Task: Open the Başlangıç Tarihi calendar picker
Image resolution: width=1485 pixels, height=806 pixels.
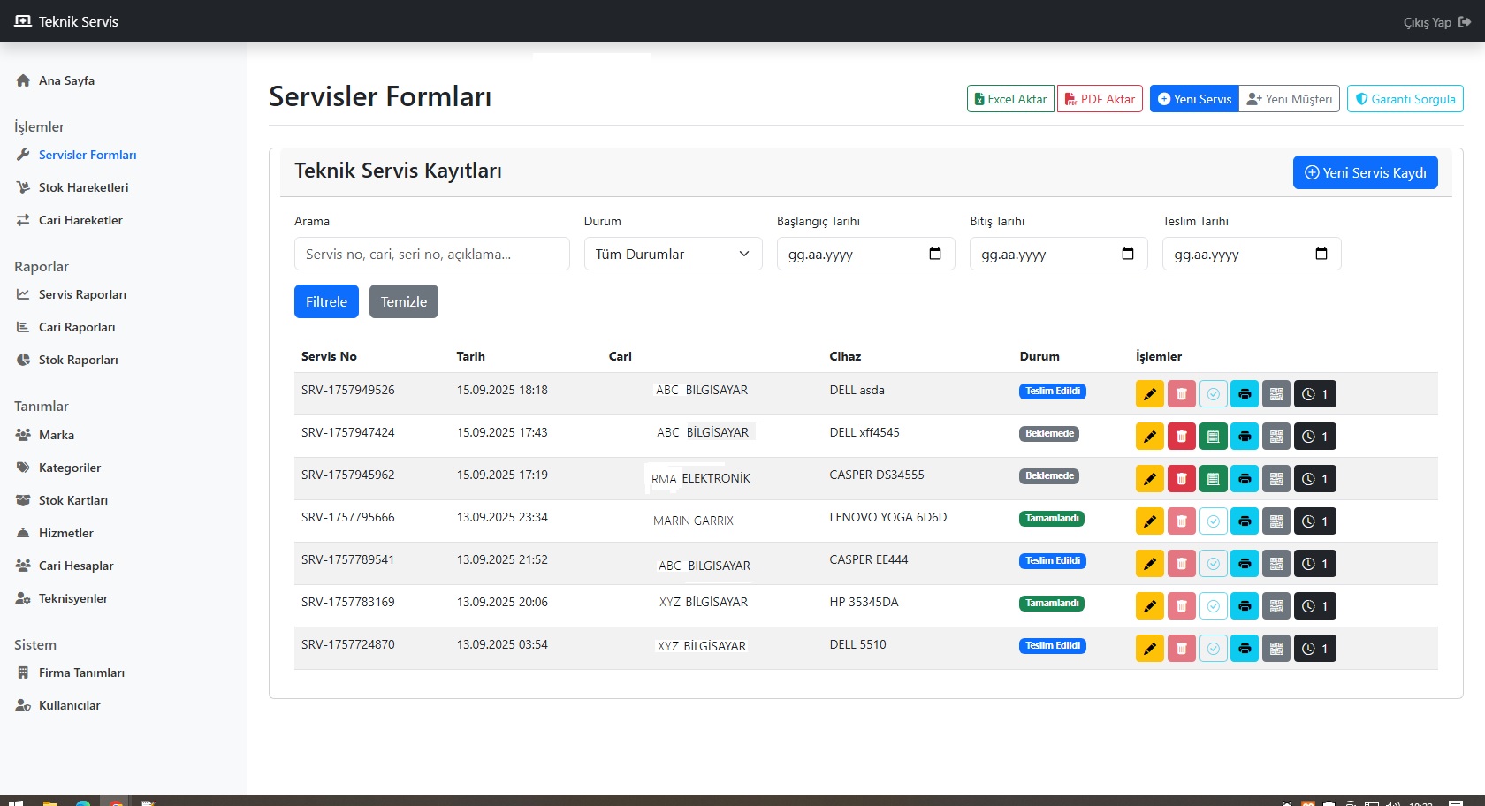Action: tap(935, 255)
